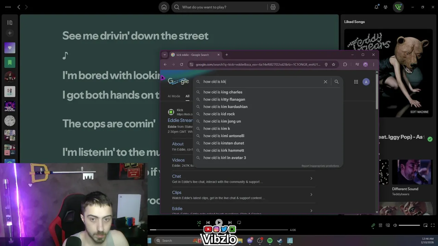This screenshot has width=438, height=246.
Task: Toggle repeat in the Spotify player
Action: coord(239,222)
